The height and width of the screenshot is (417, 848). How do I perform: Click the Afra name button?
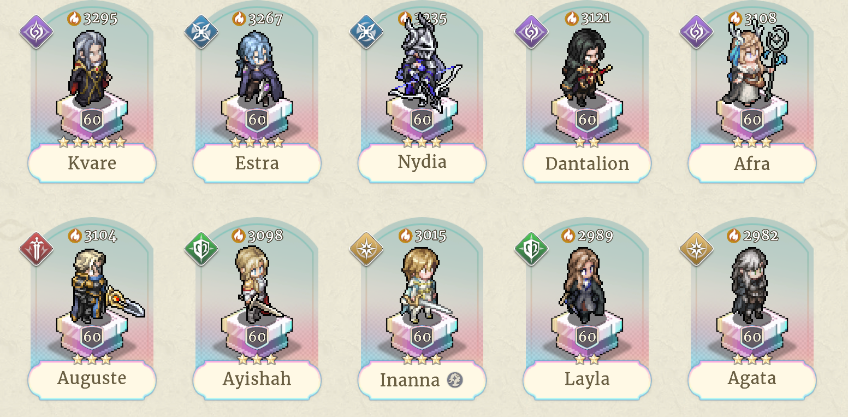752,163
